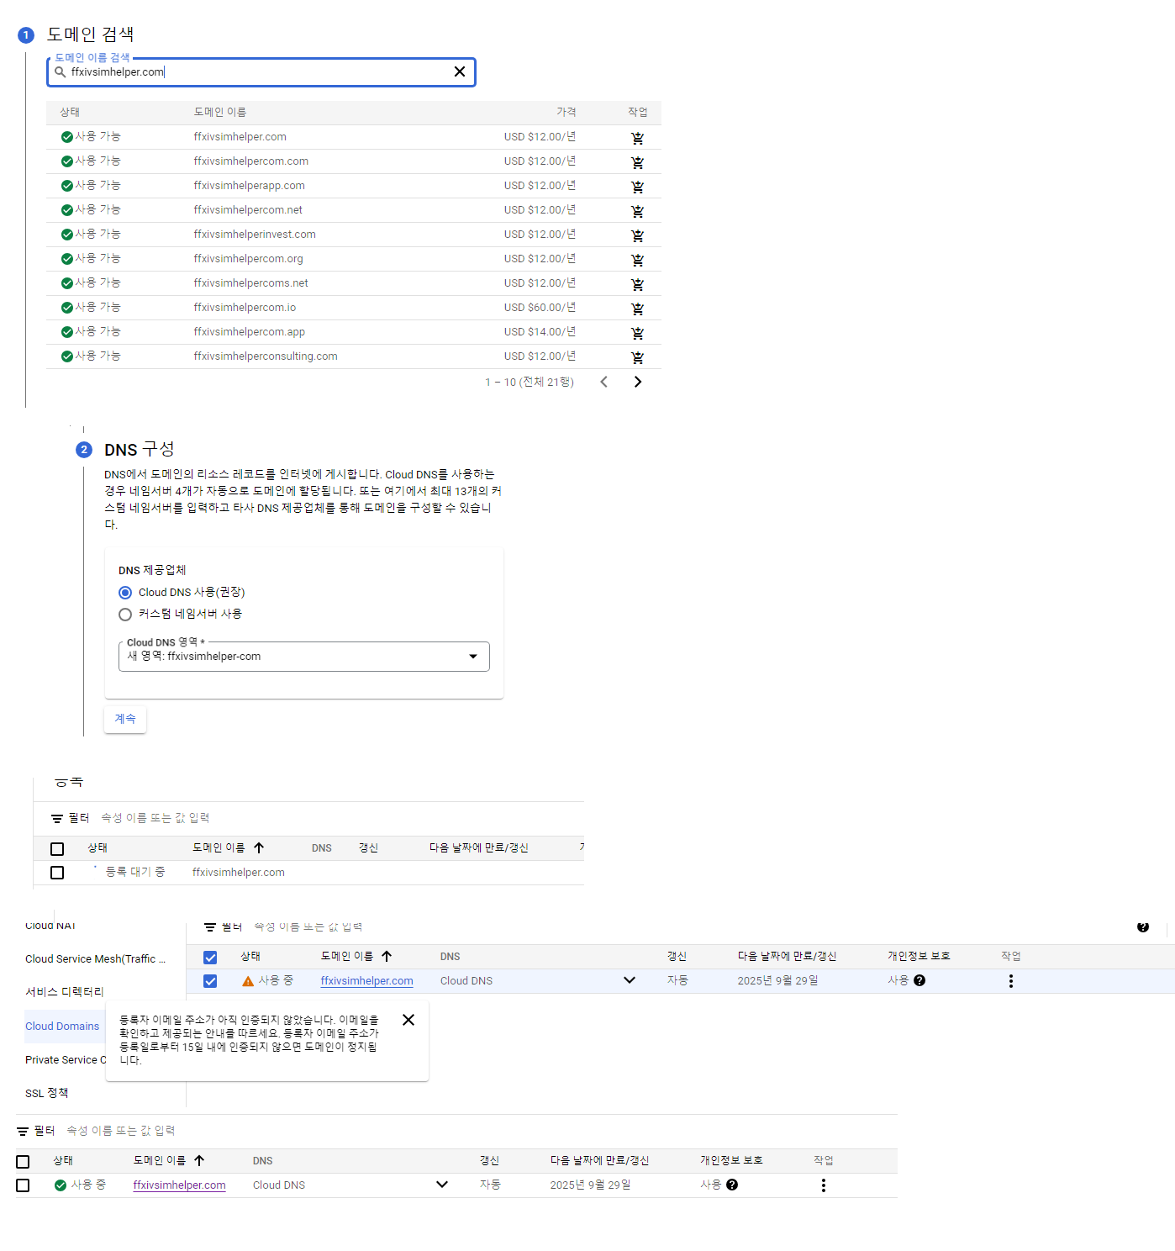Screen dimensions: 1175x1251
Task: Add ffxivsimhelpercom.app to cart
Action: coord(638,333)
